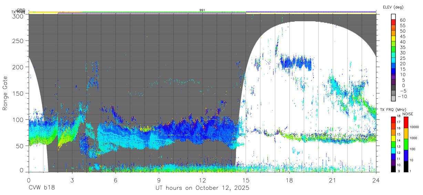Click the blue segment of top status strip after 15 UT

[311, 12]
